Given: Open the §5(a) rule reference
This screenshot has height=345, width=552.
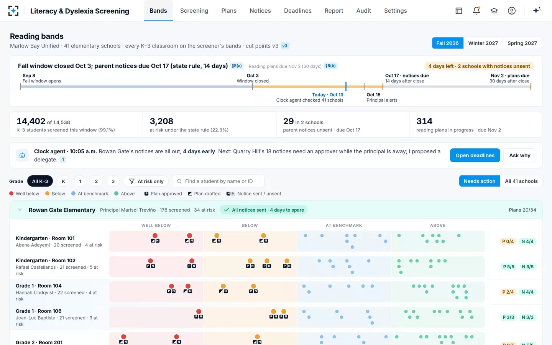Looking at the screenshot, I should [237, 66].
